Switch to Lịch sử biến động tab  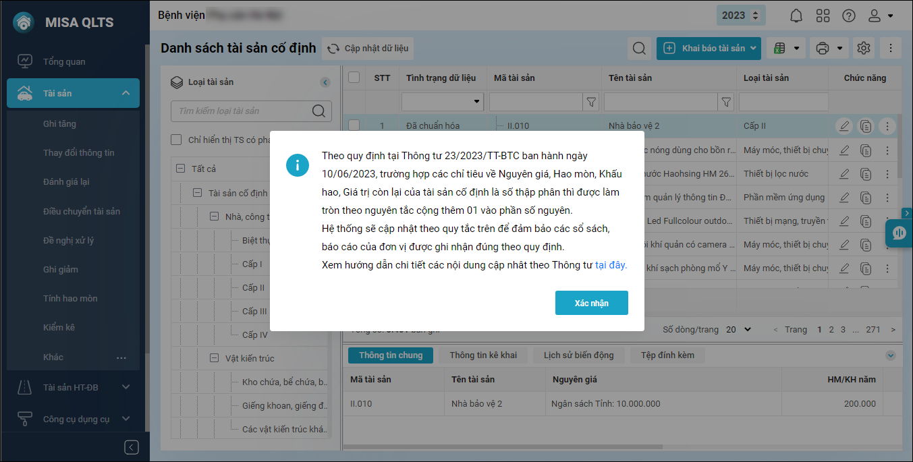pos(579,355)
